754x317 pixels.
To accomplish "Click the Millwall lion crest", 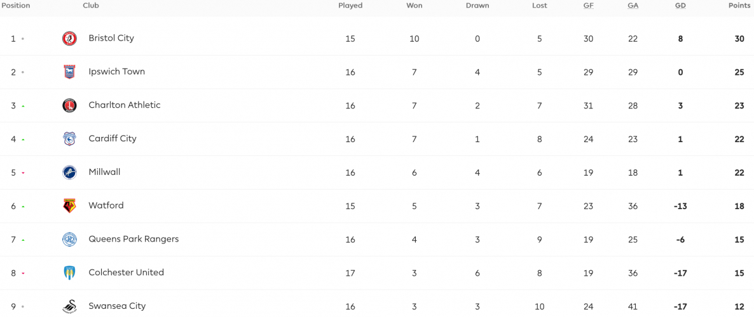I will (69, 172).
